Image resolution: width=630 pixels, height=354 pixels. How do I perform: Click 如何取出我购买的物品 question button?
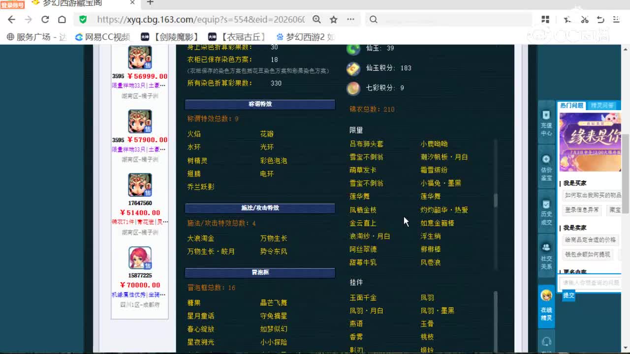[592, 195]
